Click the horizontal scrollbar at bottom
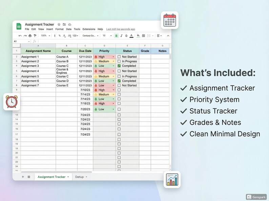Screen dimensions: 269x201 pos(56,172)
